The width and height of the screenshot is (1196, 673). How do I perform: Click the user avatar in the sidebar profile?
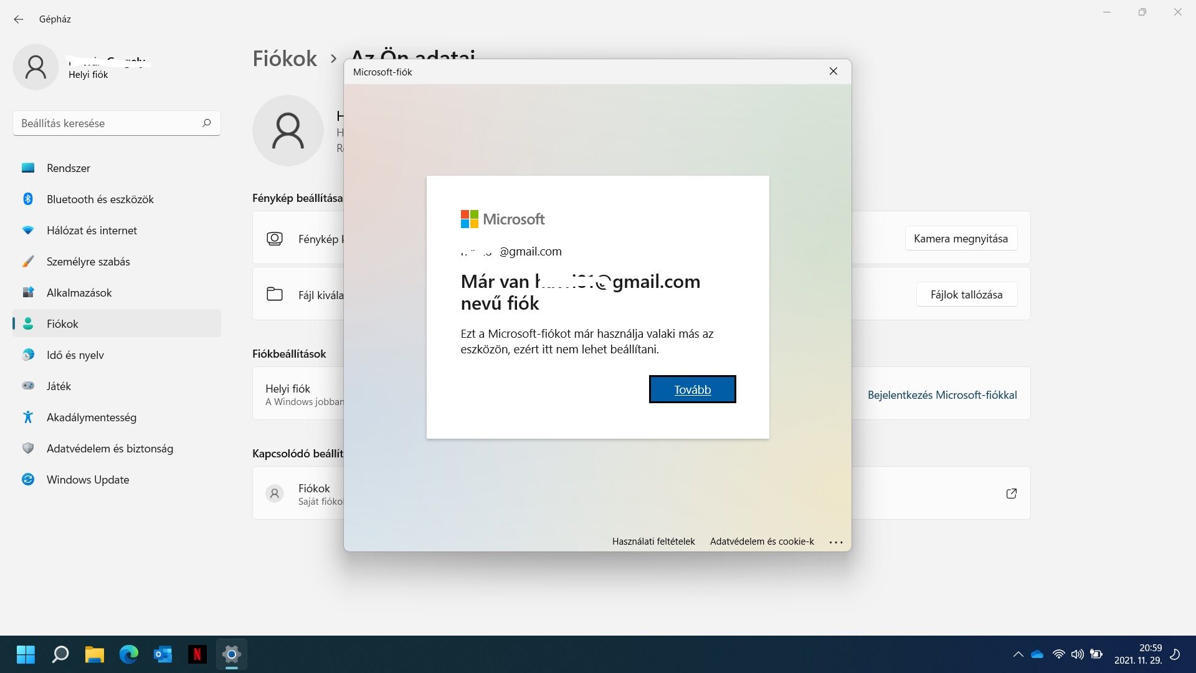pyautogui.click(x=36, y=67)
